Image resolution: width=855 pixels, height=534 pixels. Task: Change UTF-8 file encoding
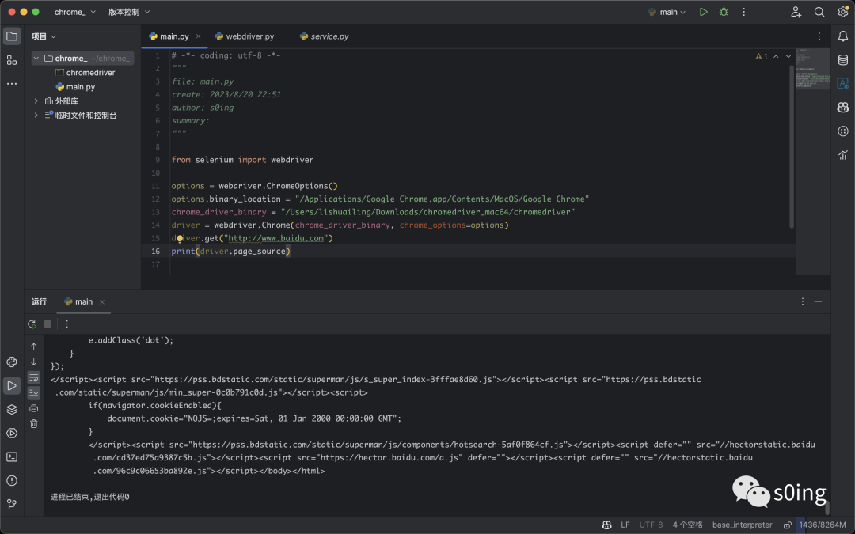point(651,525)
